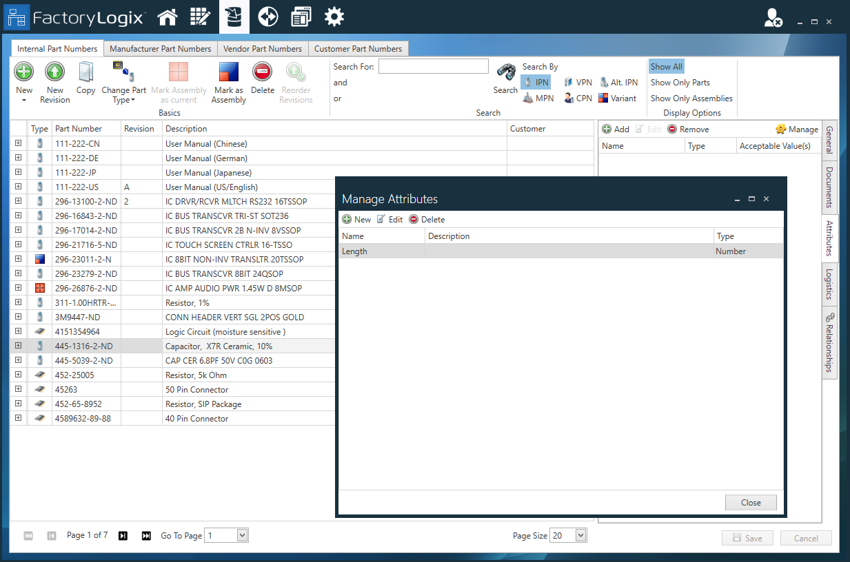Add a new attribute in Manage Attributes
Image resolution: width=850 pixels, height=562 pixels.
click(357, 219)
